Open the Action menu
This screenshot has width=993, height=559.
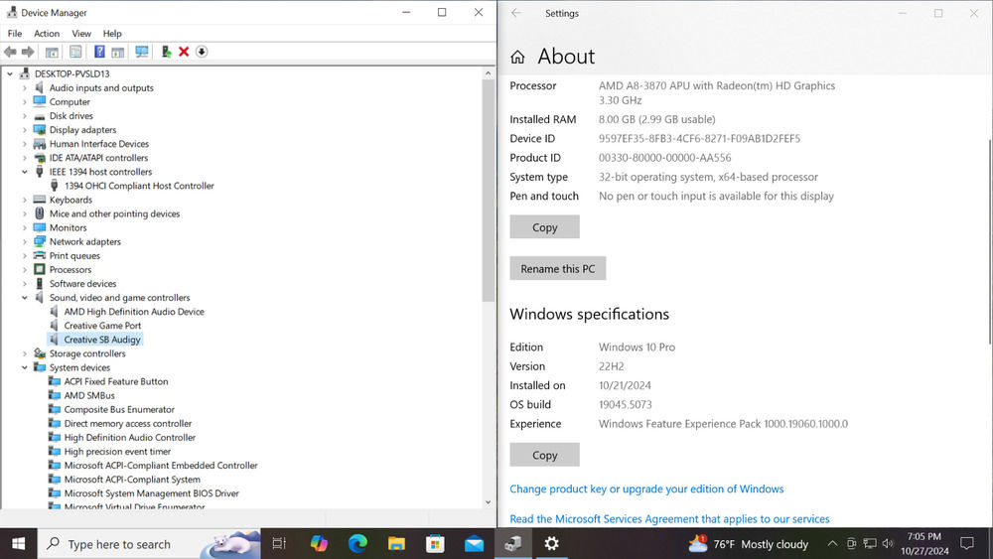[47, 34]
